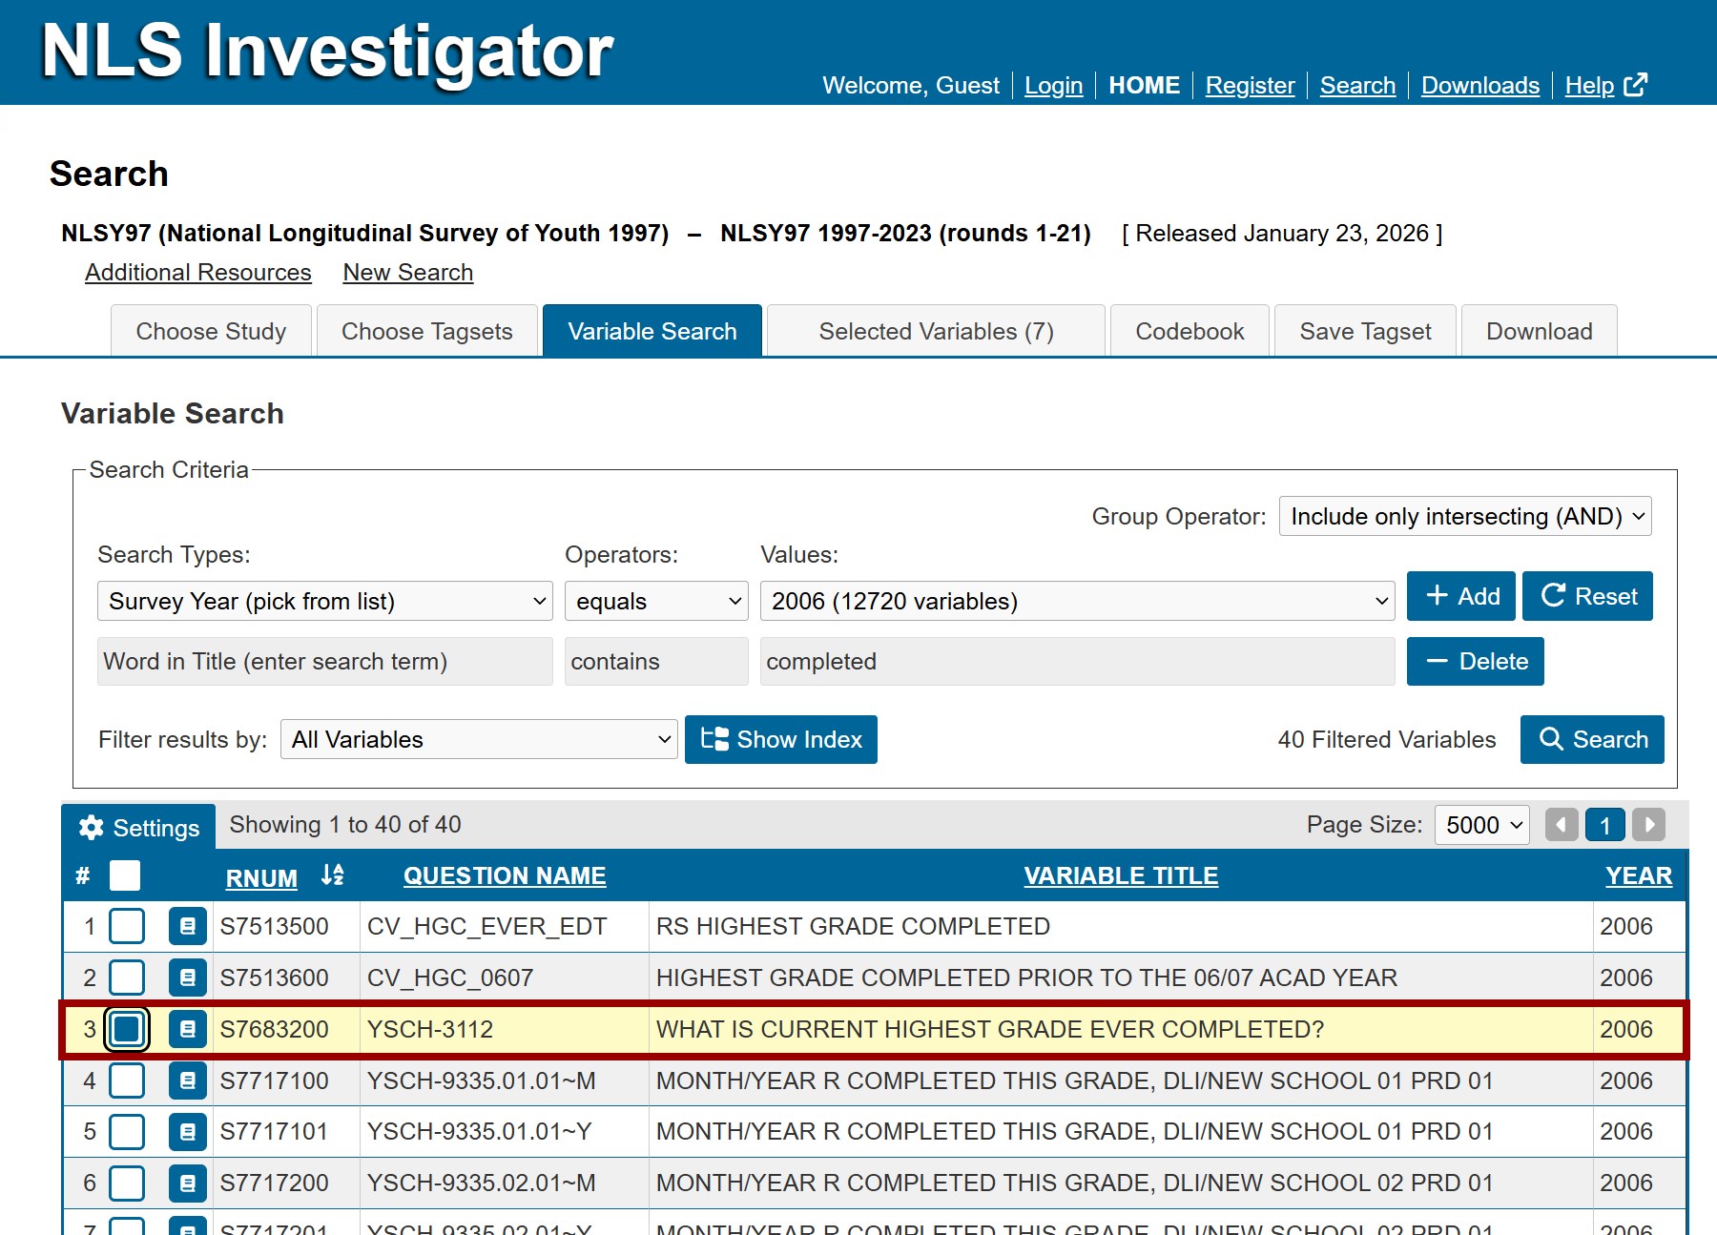Open Group Operator dropdown
This screenshot has width=1717, height=1235.
point(1465,516)
